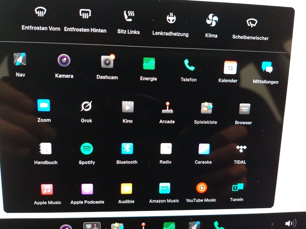The image size is (306, 229).
Task: Launch Spotify
Action: point(87,148)
